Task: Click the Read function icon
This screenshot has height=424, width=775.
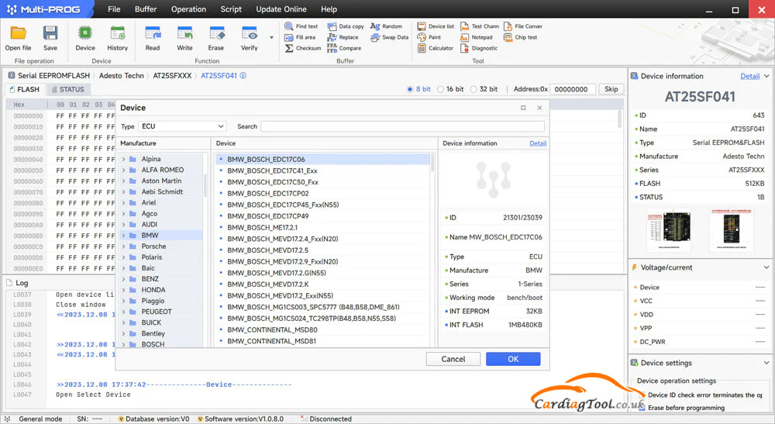Action: 153,33
